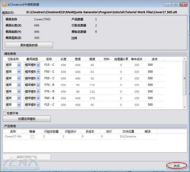The width and height of the screenshot is (190, 172).
Task: Click the 模具高度(Z) value 360
Action: (x=37, y=38)
